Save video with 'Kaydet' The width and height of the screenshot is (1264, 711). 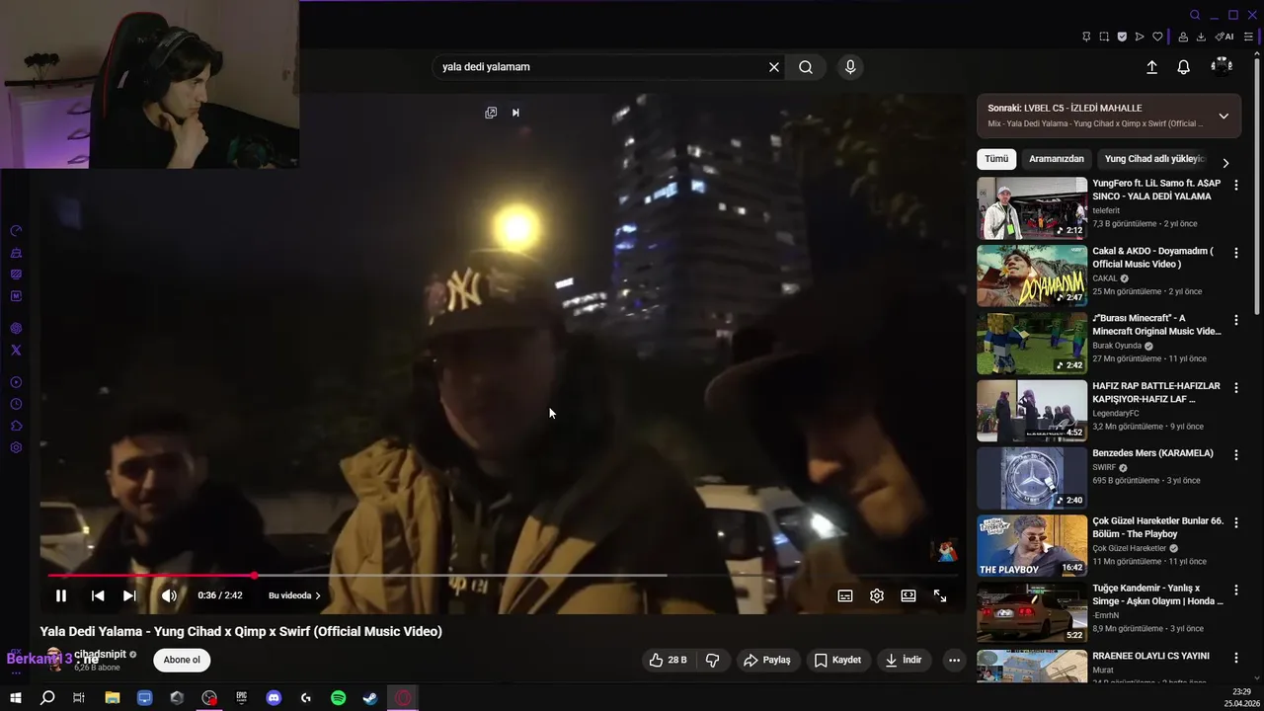[837, 660]
